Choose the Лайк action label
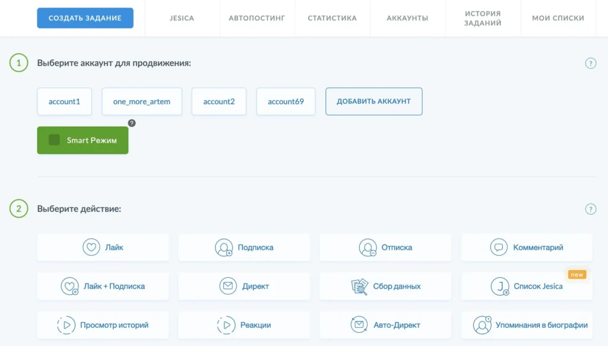608x346 pixels. tap(115, 247)
